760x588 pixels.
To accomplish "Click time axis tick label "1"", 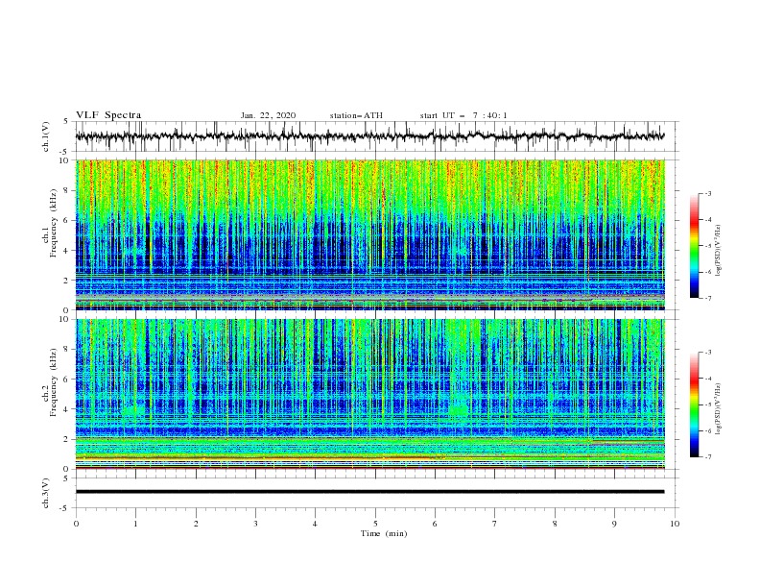I will click(135, 524).
